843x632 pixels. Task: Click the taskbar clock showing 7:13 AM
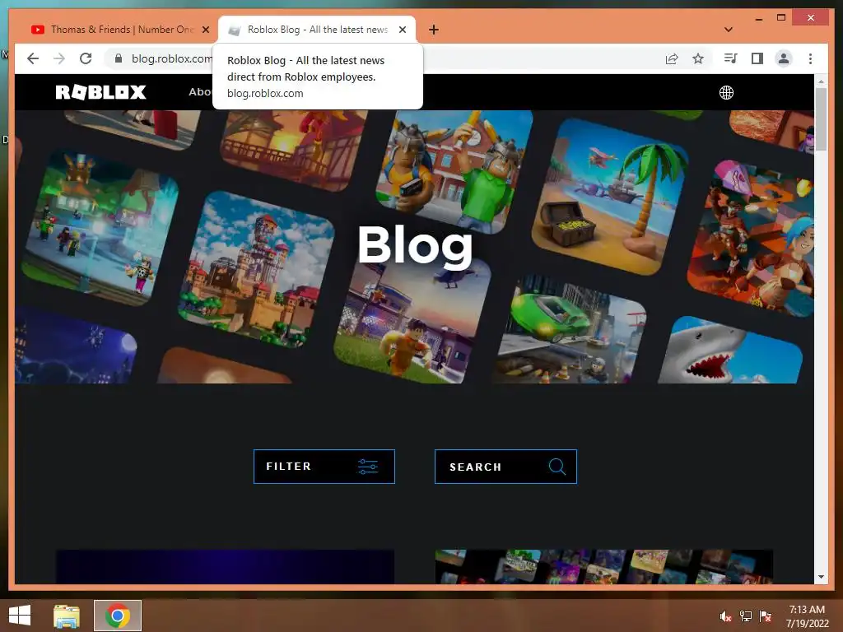tap(807, 616)
